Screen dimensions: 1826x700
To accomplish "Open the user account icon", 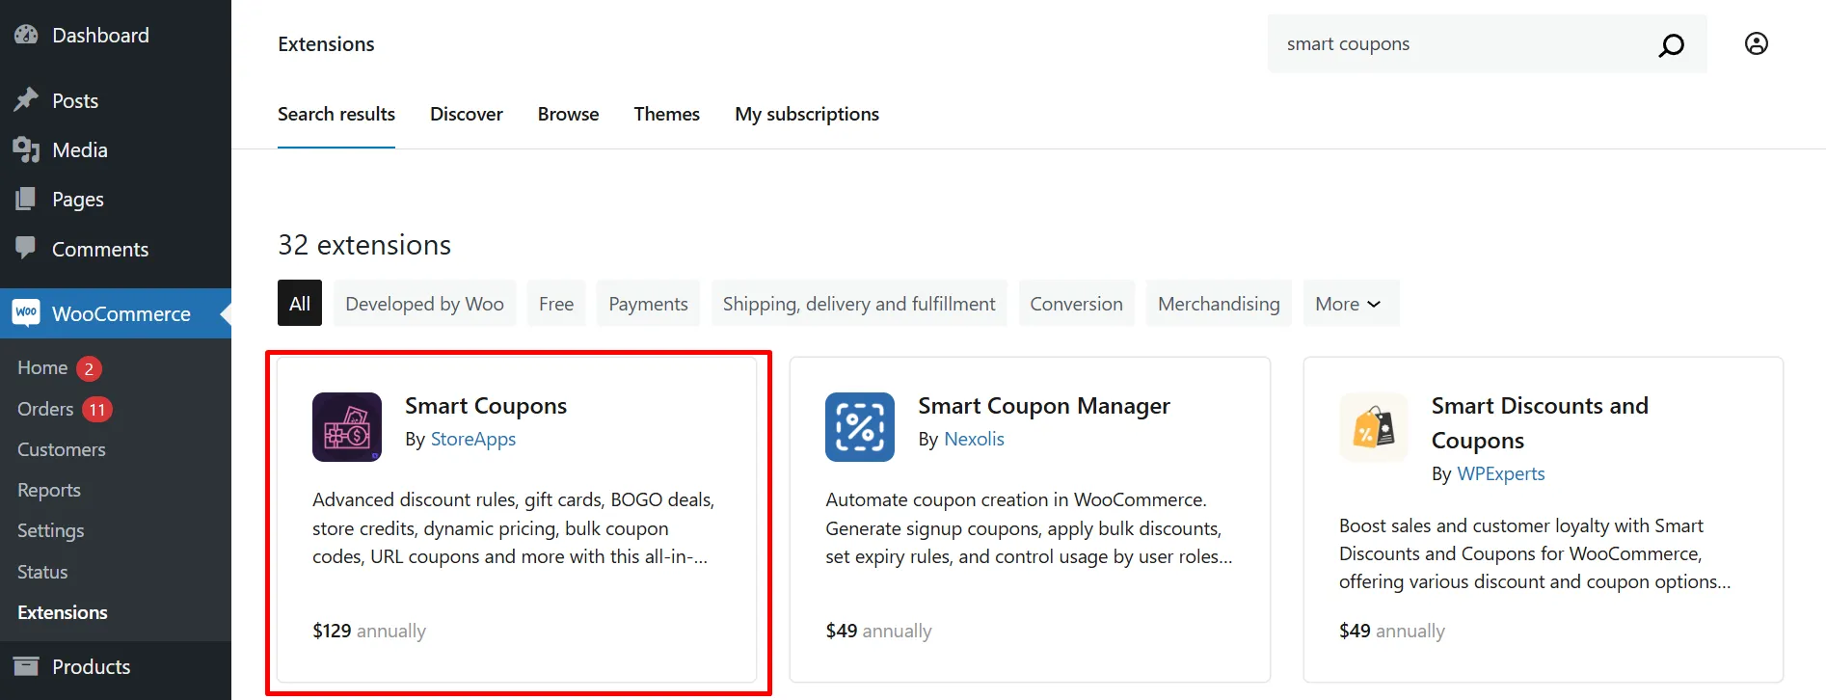I will point(1757,43).
